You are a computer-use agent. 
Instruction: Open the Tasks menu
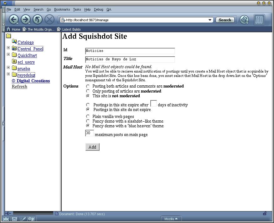pos(77,10)
